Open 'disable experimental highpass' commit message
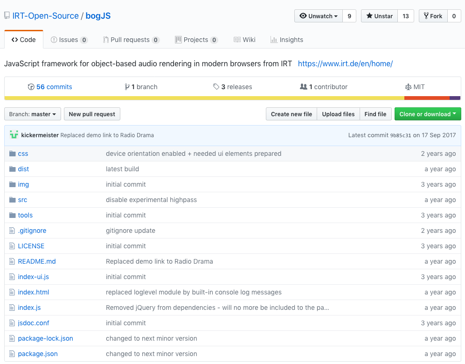The image size is (465, 364). [x=151, y=200]
